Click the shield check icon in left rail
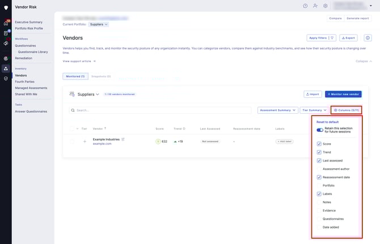The image size is (380, 244). [6, 79]
